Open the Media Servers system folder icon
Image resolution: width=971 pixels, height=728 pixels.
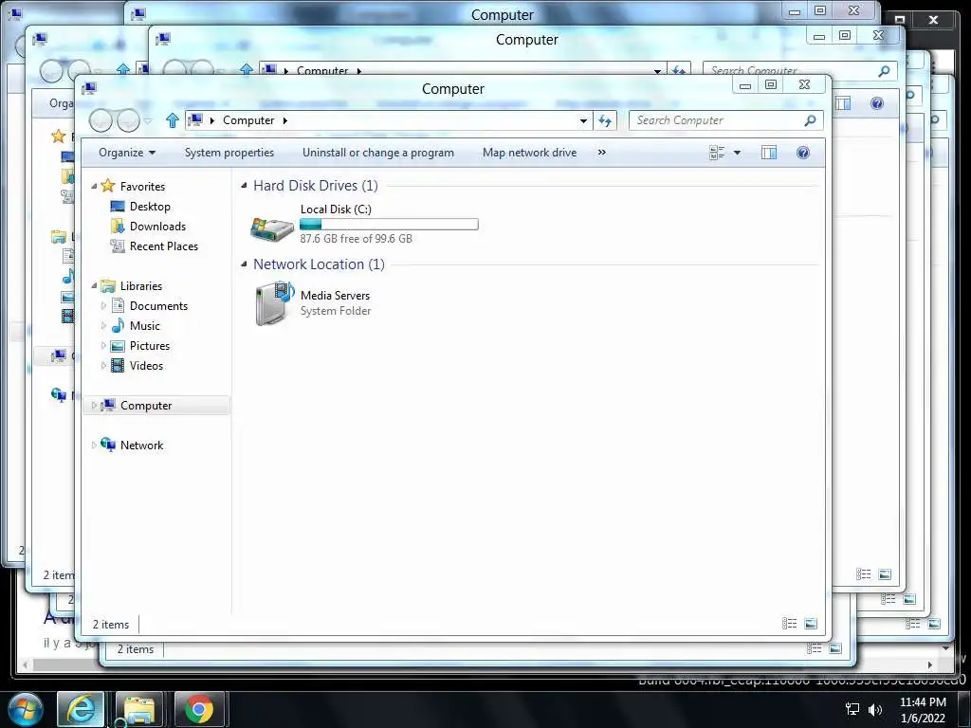274,302
